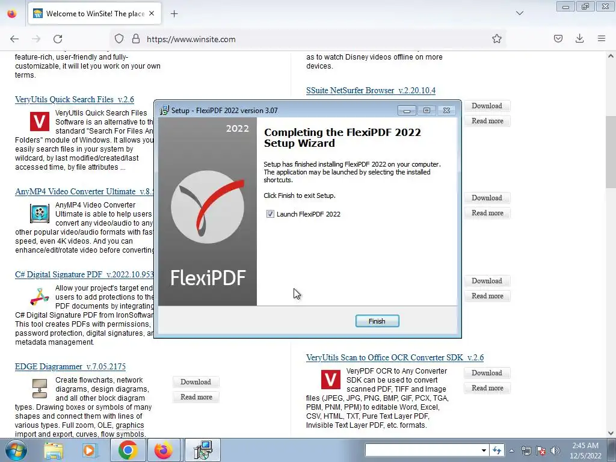
Task: Download VeryUtils Scan to Office OCR SDK
Action: pos(487,373)
